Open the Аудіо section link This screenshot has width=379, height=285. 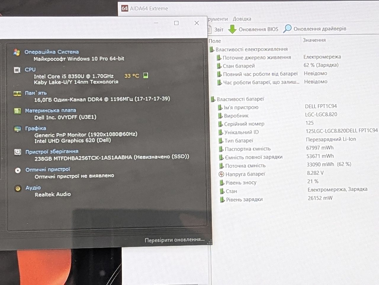[x=33, y=188]
